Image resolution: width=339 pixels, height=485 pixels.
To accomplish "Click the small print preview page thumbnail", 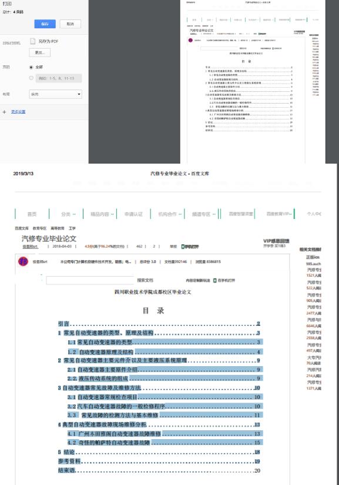I will coord(253,82).
